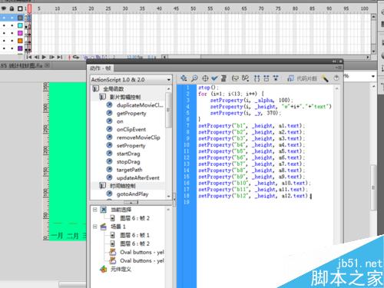Toggle the loop playback icon
Image resolution: width=384 pixels, height=288 pixels.
point(76,57)
